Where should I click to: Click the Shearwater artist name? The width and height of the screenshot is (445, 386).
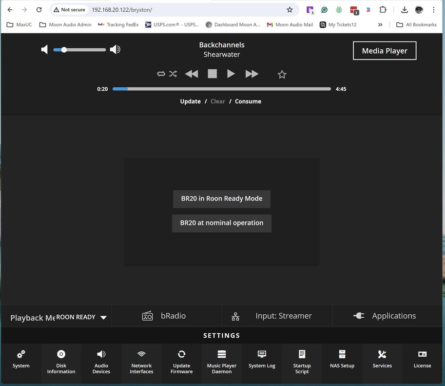(x=222, y=54)
